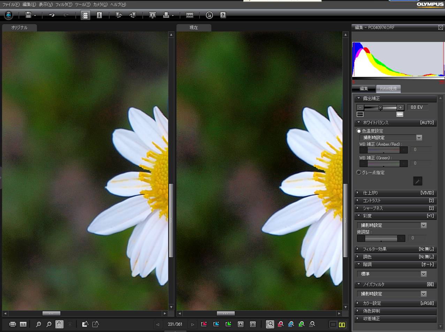Click the exposure compensation plus button

coord(401,108)
